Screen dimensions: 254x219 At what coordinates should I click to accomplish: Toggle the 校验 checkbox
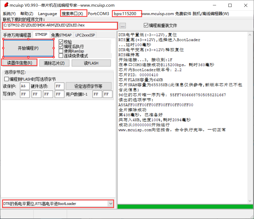tap(65, 42)
